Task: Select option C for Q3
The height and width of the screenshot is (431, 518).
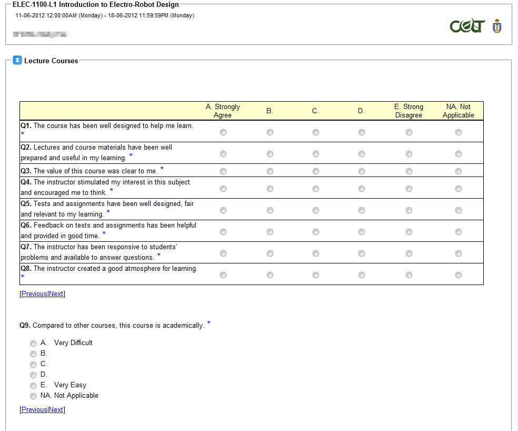Action: pyautogui.click(x=316, y=171)
